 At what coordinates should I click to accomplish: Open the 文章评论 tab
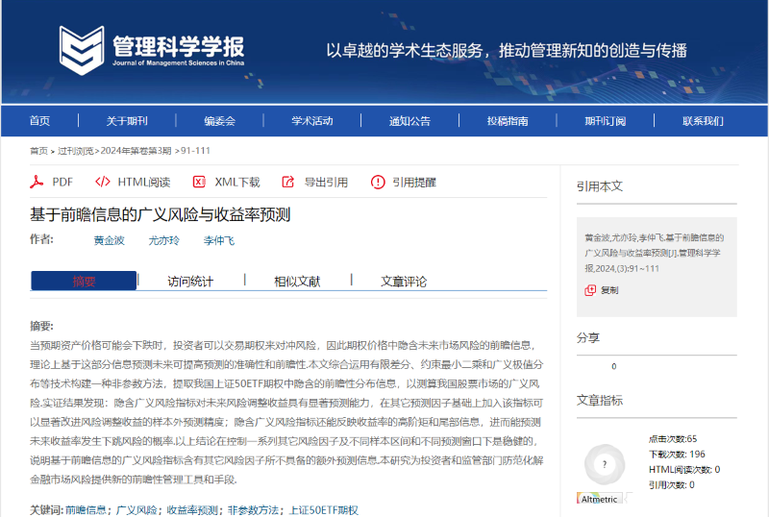click(x=404, y=281)
